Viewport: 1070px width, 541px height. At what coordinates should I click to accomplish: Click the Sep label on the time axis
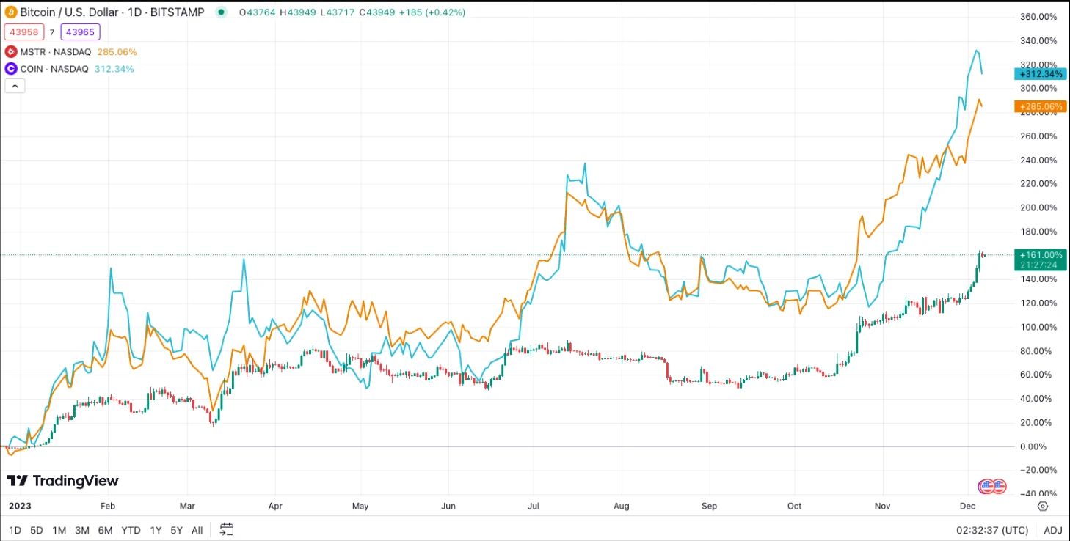point(709,506)
